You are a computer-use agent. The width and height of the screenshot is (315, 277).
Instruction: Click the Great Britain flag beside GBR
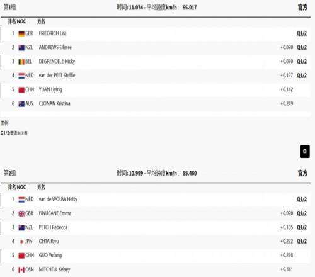tap(21, 213)
